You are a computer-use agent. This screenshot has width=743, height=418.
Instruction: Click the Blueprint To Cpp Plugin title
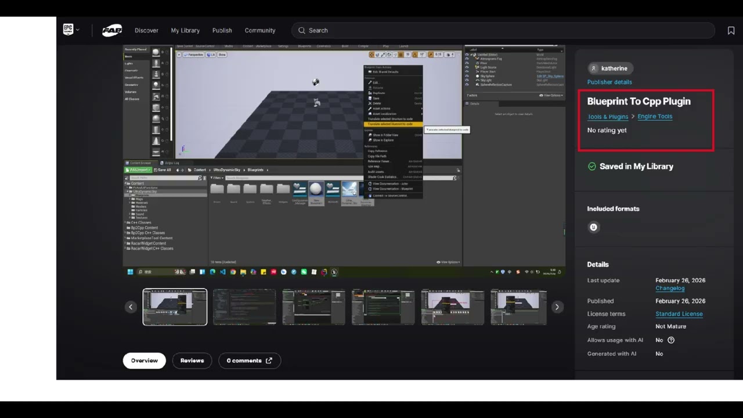pyautogui.click(x=639, y=101)
